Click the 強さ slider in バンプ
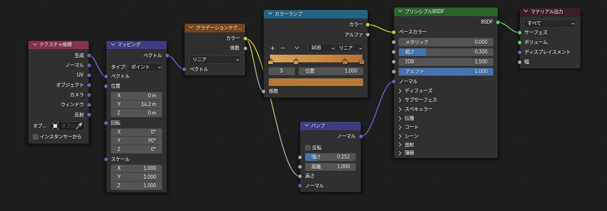 click(330, 157)
